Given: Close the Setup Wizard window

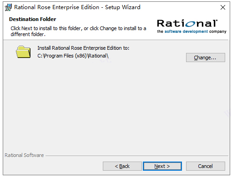Looking at the screenshot, I should (x=223, y=7).
